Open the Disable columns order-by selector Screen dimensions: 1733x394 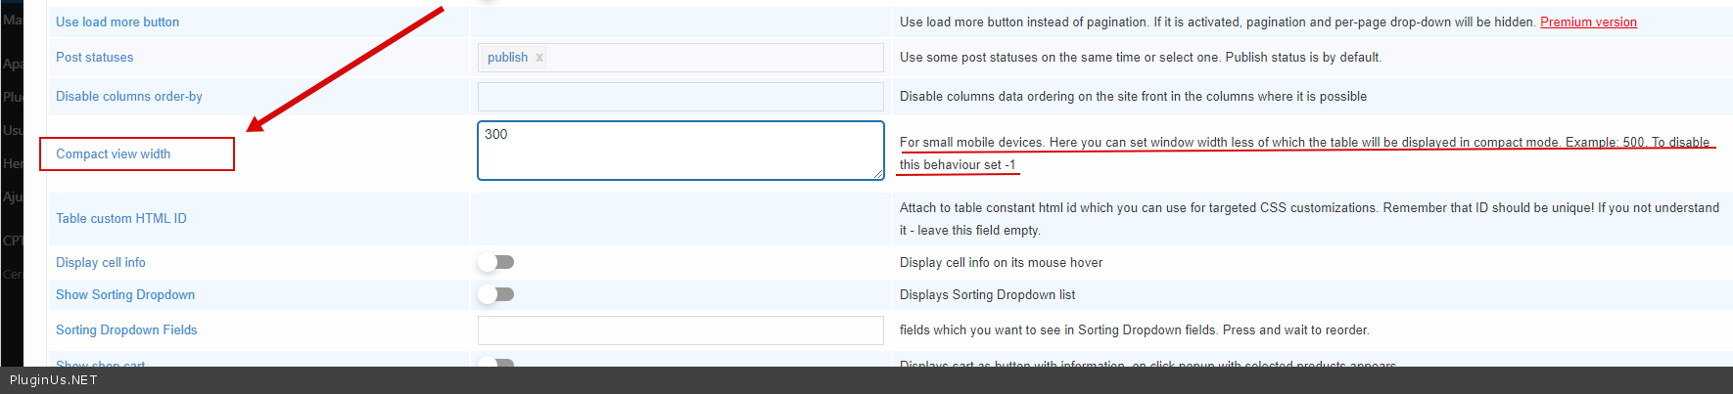[680, 97]
